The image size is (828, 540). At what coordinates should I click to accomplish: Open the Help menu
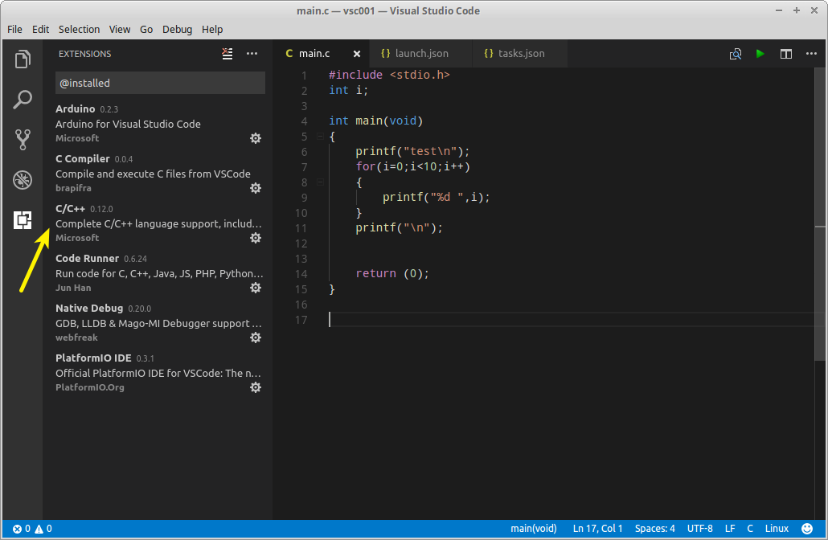[212, 30]
